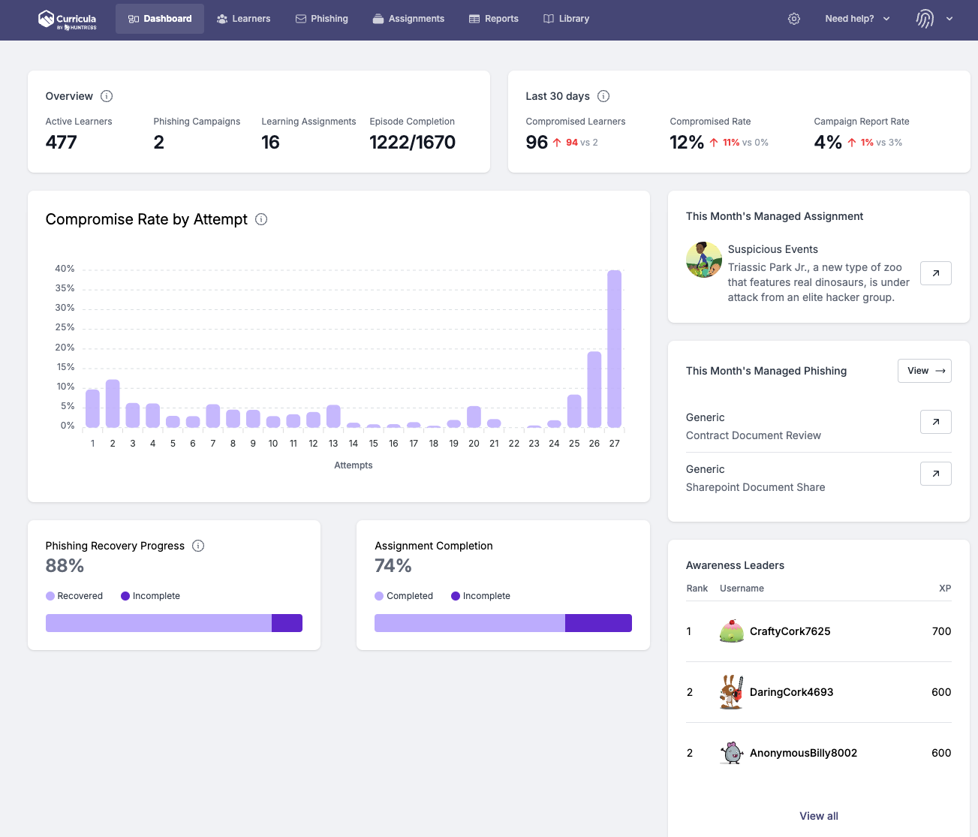Open the Phishing section
The image size is (978, 837).
coord(322,18)
